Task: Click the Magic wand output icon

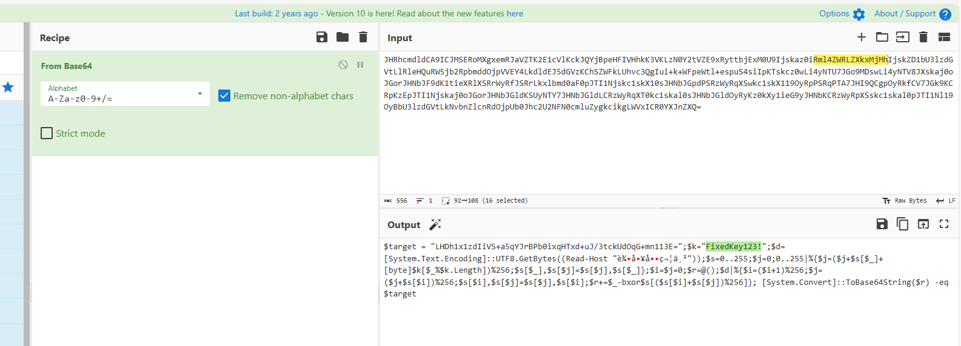Action: [435, 224]
